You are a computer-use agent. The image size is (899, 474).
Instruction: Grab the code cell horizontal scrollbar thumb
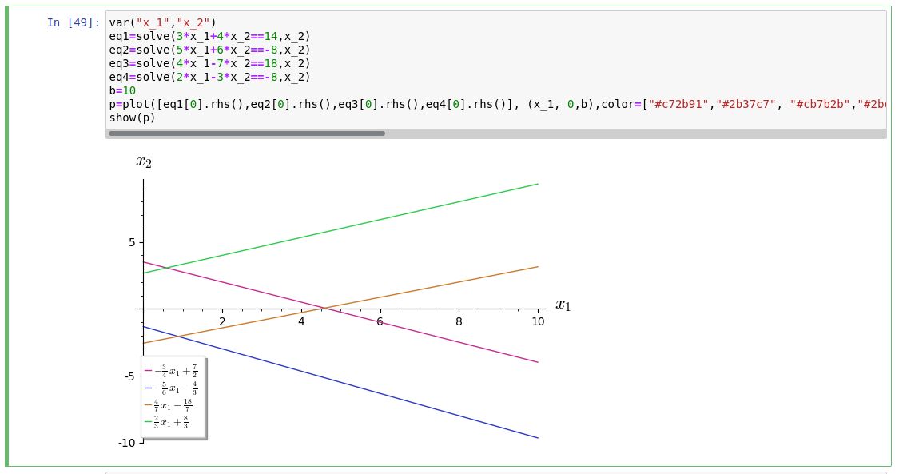point(246,133)
